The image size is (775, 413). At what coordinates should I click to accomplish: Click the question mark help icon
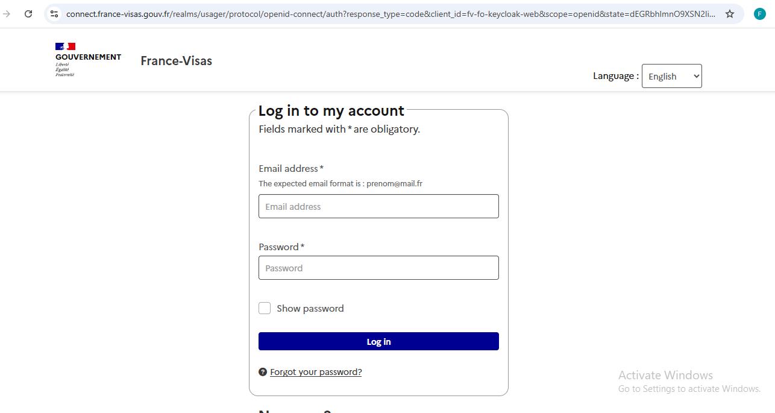[x=263, y=372]
